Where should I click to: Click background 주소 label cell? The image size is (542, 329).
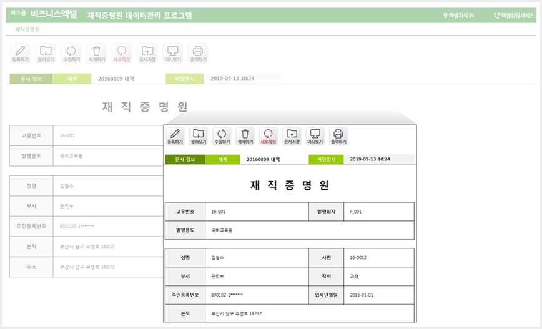click(31, 267)
